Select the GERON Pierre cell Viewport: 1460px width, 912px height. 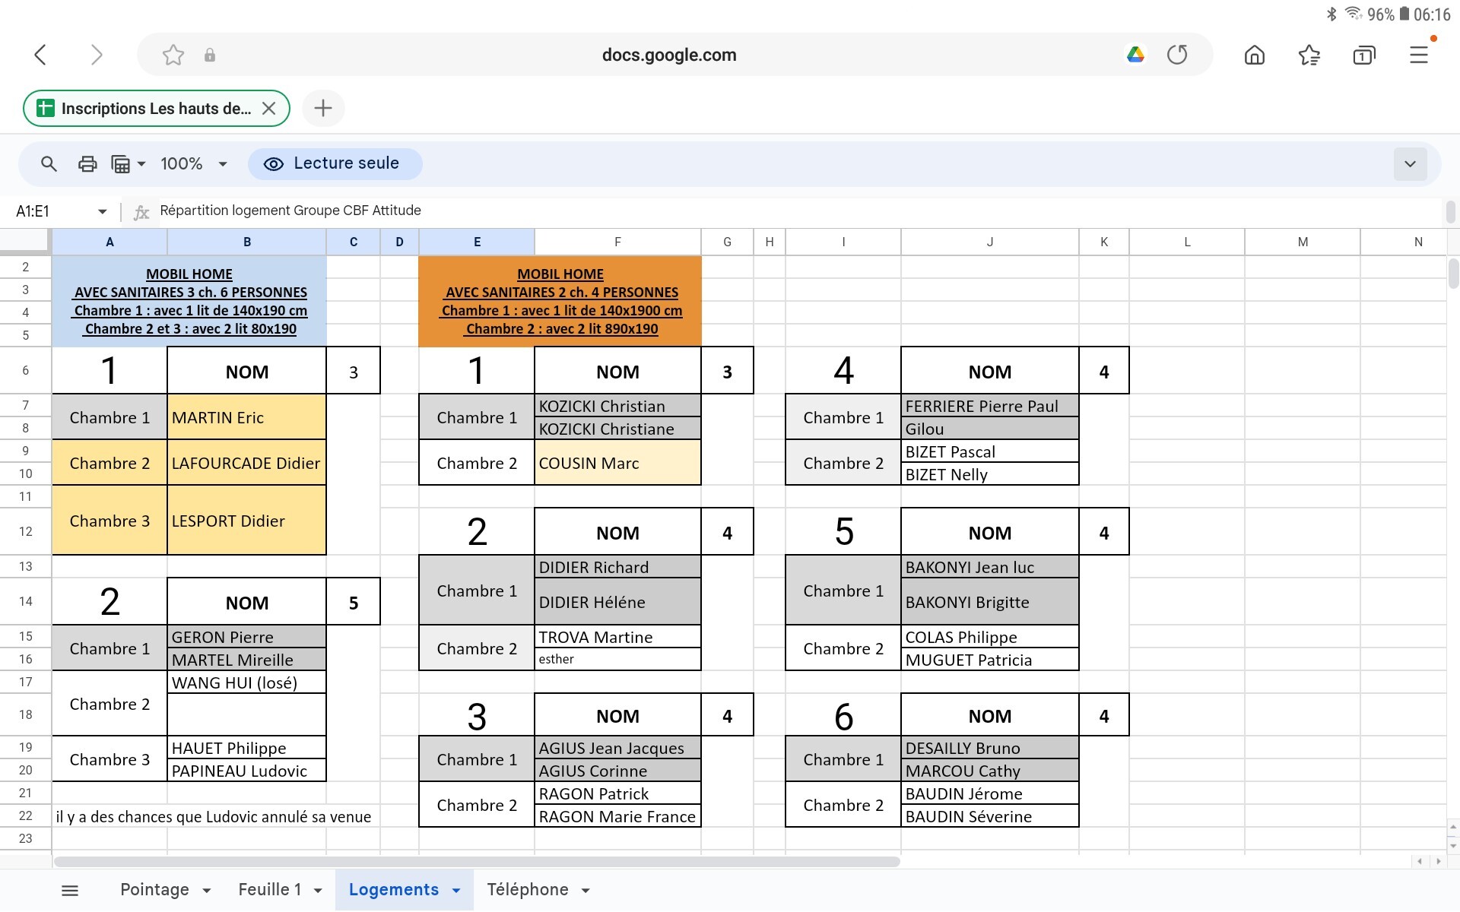click(x=246, y=636)
